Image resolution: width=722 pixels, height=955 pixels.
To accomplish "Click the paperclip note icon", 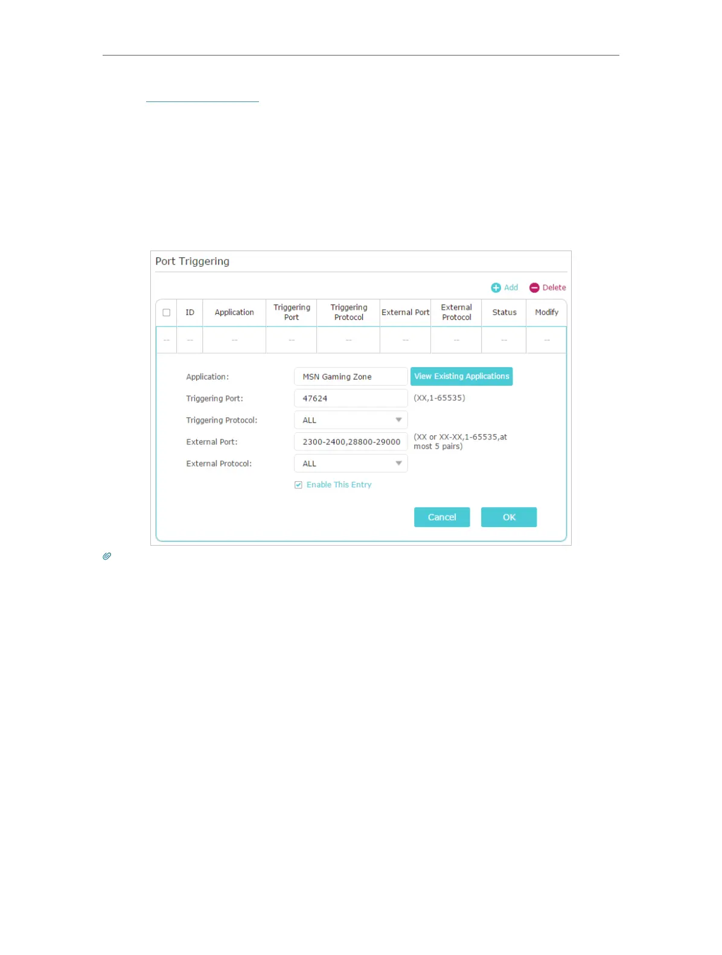I will (107, 556).
